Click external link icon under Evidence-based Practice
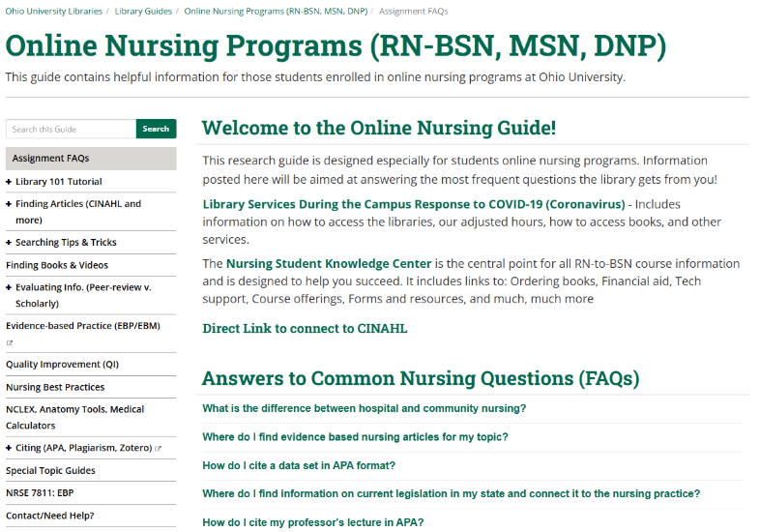The image size is (760, 532). [x=10, y=342]
